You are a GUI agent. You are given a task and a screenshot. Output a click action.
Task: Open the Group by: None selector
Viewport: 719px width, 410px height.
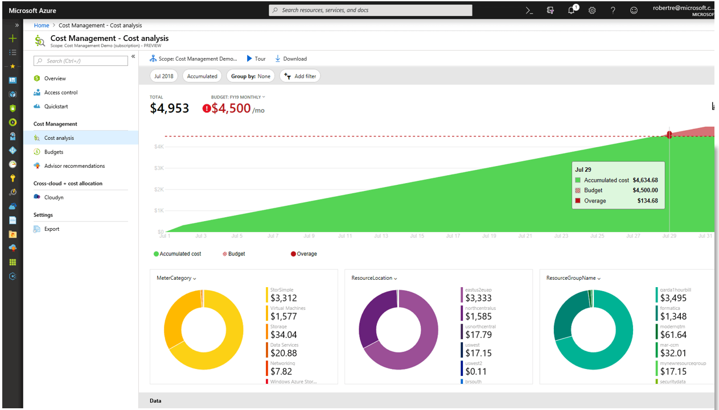tap(250, 76)
